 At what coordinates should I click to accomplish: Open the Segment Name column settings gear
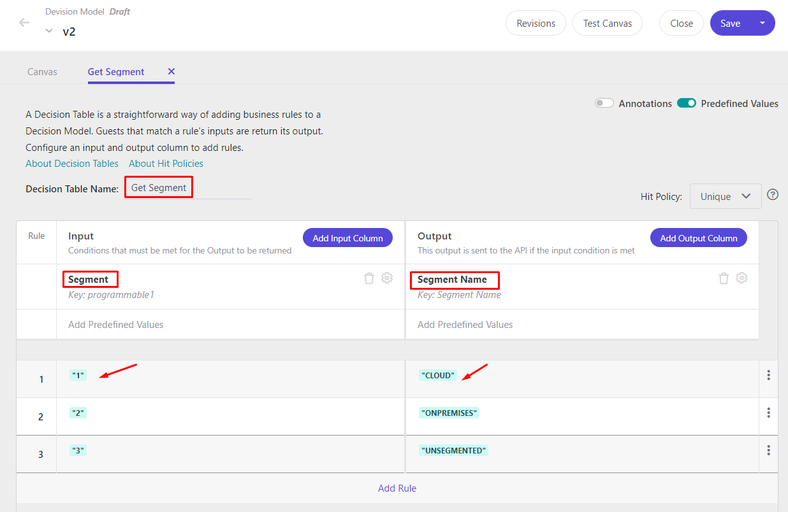pos(741,278)
